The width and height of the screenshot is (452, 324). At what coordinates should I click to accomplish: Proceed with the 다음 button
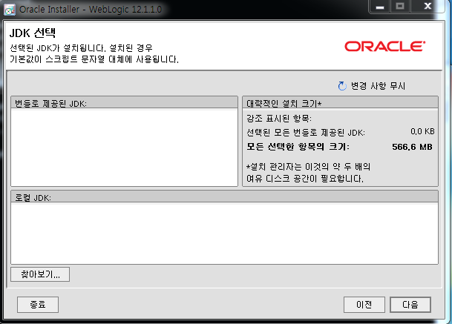[x=410, y=305]
